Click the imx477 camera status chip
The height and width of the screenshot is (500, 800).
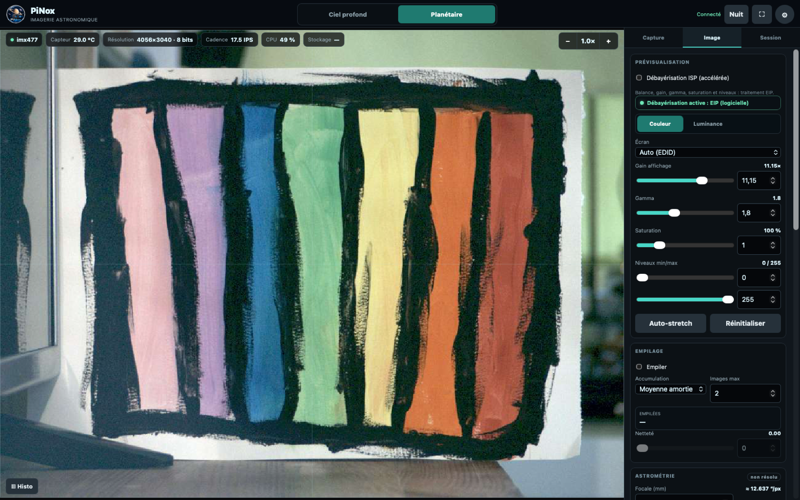coord(24,40)
